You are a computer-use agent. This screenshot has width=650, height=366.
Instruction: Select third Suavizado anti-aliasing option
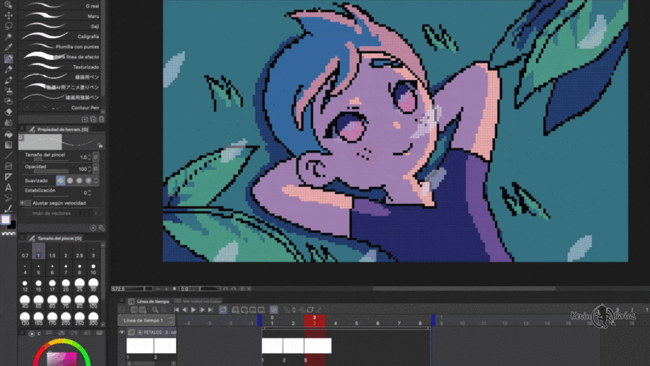tap(79, 180)
